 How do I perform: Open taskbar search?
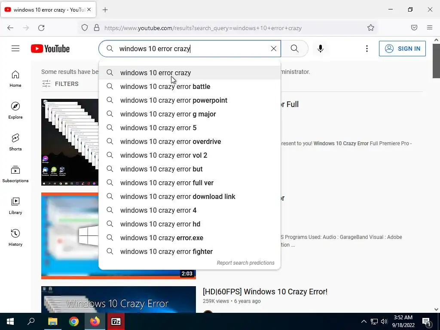(x=31, y=321)
